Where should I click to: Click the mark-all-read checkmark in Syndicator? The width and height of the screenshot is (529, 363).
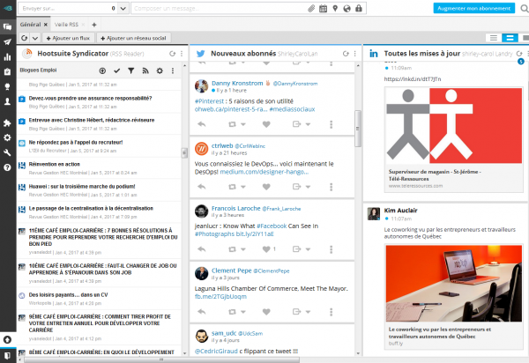pos(116,70)
